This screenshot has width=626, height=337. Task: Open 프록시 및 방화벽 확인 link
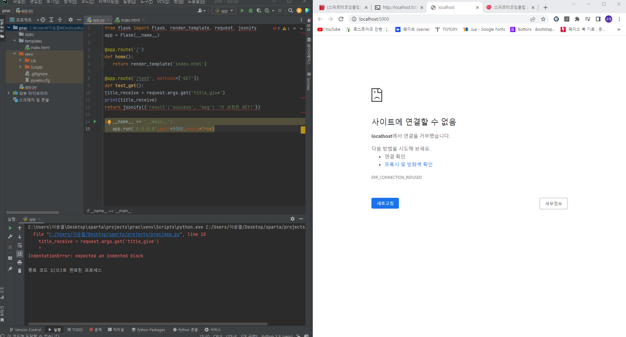(408, 164)
